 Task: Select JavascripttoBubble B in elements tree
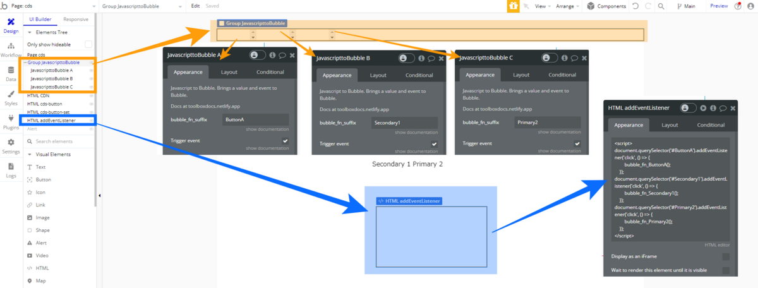click(52, 79)
